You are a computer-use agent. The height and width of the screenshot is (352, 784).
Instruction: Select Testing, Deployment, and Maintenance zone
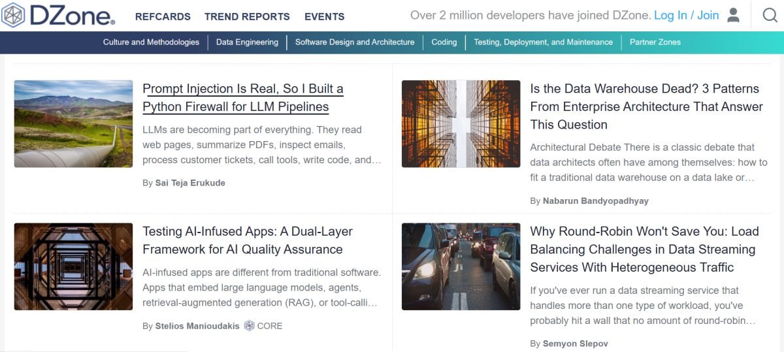543,42
